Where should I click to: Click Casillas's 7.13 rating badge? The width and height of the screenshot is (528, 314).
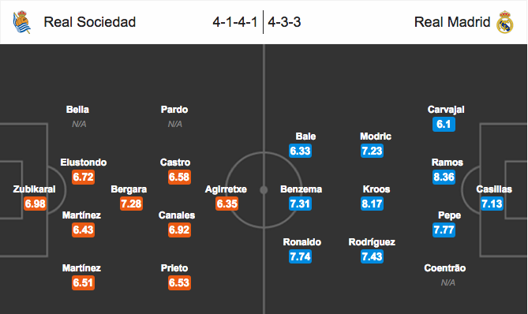click(492, 204)
